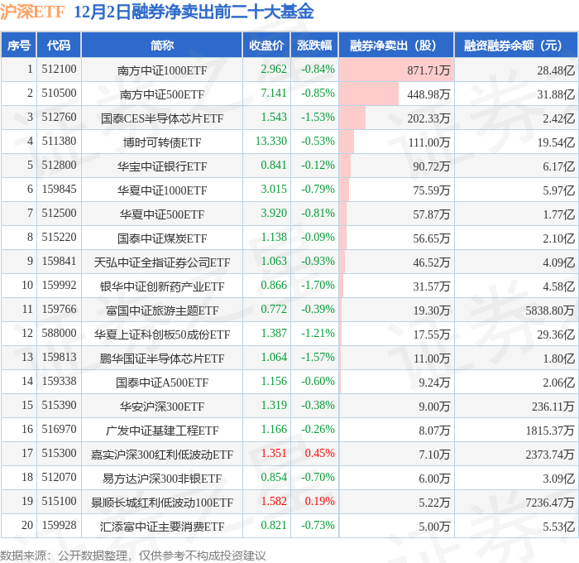Click code cell 588000
This screenshot has width=579, height=563.
59,334
